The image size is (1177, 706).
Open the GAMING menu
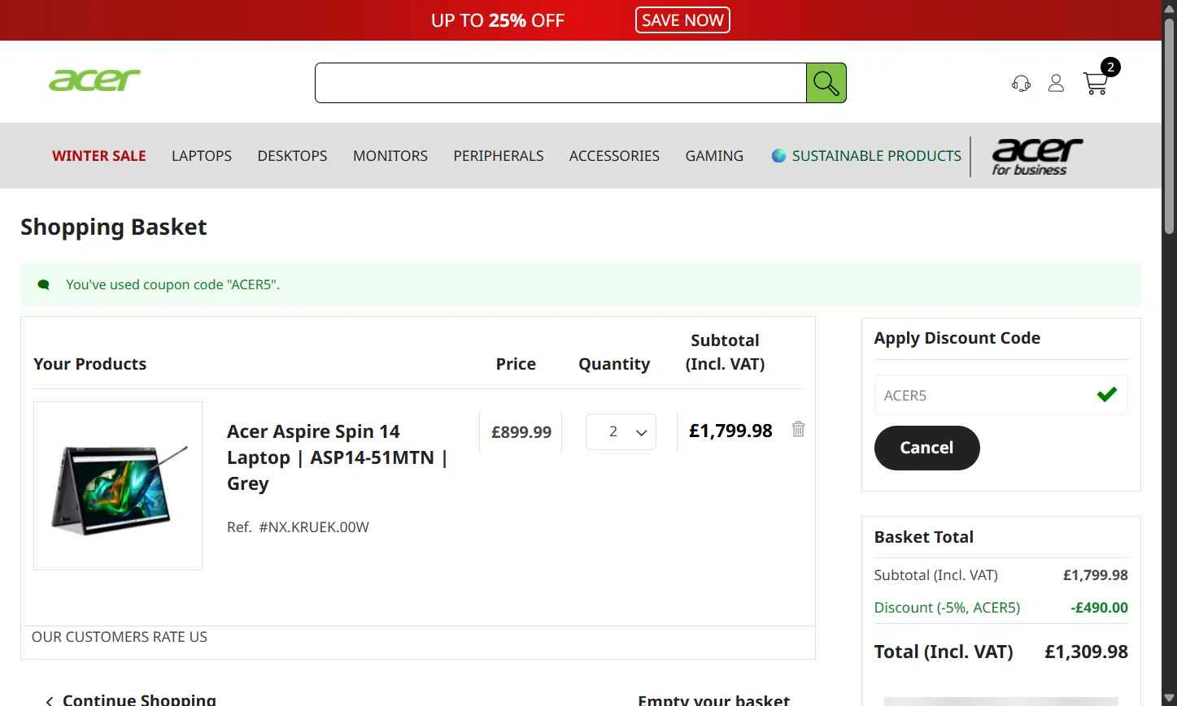714,155
